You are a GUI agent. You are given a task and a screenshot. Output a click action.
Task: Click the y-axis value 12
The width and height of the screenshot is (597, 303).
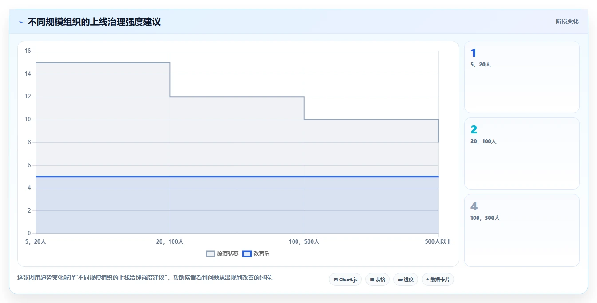[x=28, y=97]
